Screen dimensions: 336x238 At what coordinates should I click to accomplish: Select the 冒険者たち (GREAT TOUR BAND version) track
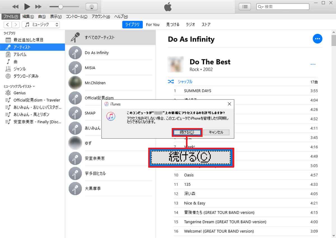[x=246, y=213]
